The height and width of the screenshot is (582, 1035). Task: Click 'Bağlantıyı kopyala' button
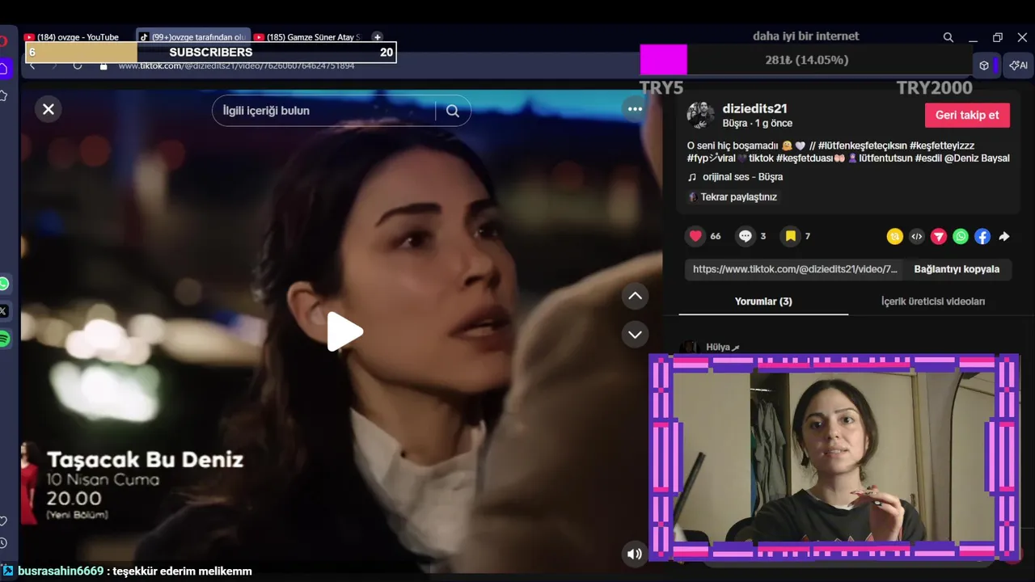[957, 269]
